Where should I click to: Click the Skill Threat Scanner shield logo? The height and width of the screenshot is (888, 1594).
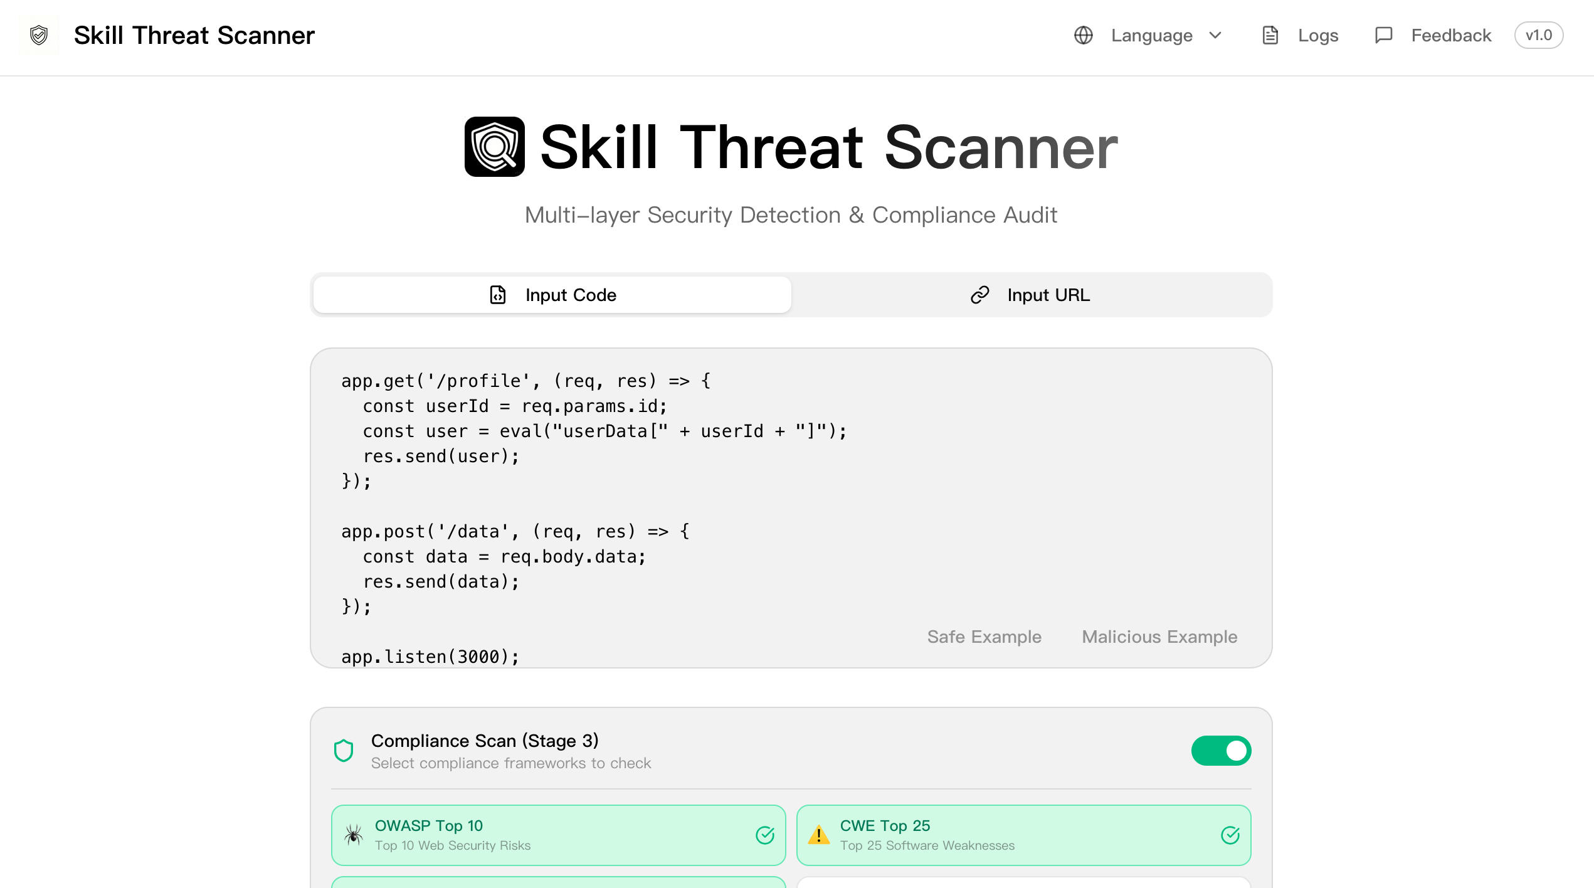click(39, 35)
